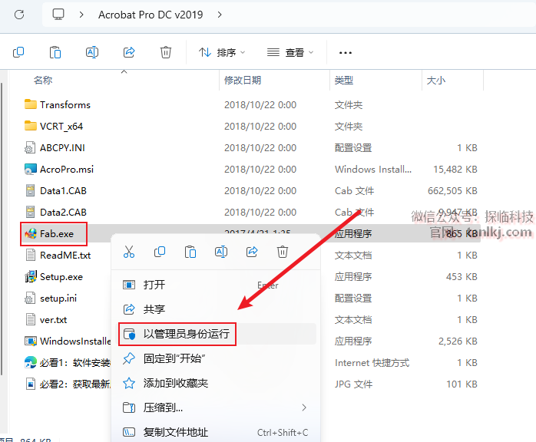This screenshot has width=536, height=442.
Task: Choose 添加到收藏夹 from context menu
Action: [216, 383]
